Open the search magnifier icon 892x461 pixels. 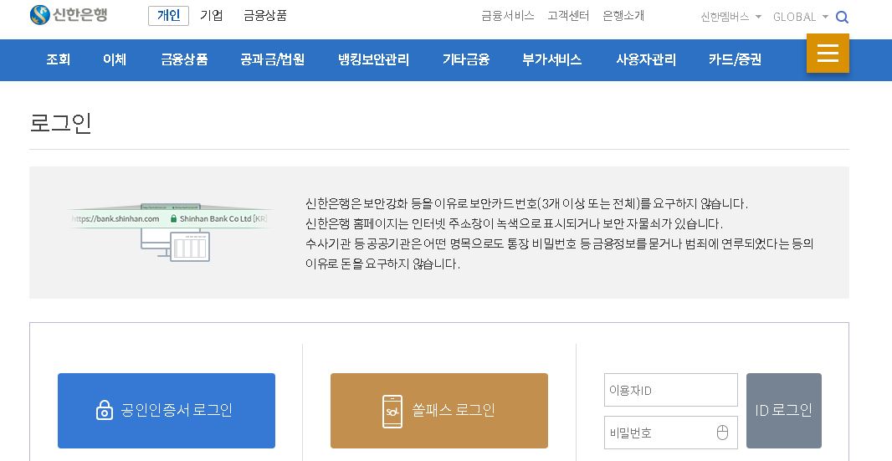(x=842, y=17)
